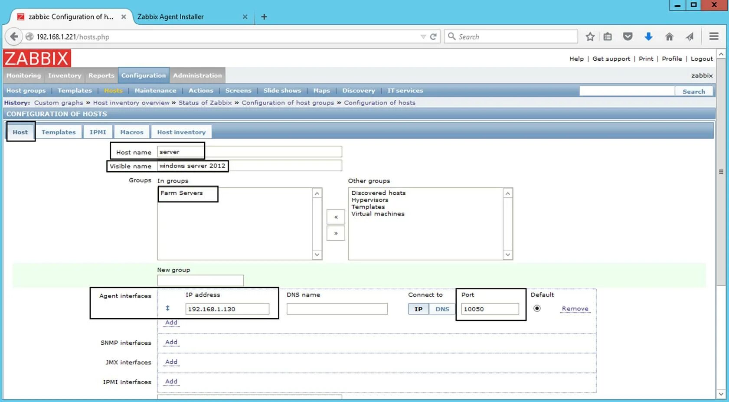Add a JMX interface

coord(171,362)
